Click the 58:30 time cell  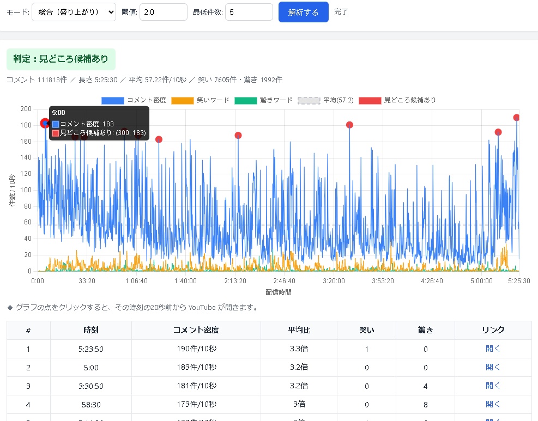[91, 405]
